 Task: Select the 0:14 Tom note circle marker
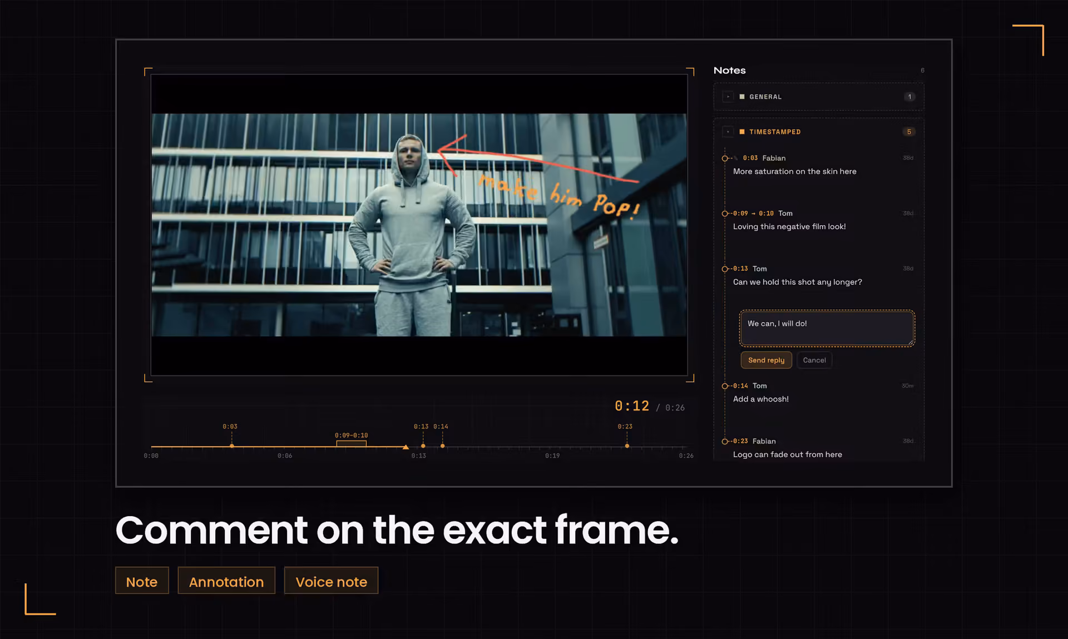click(x=725, y=386)
